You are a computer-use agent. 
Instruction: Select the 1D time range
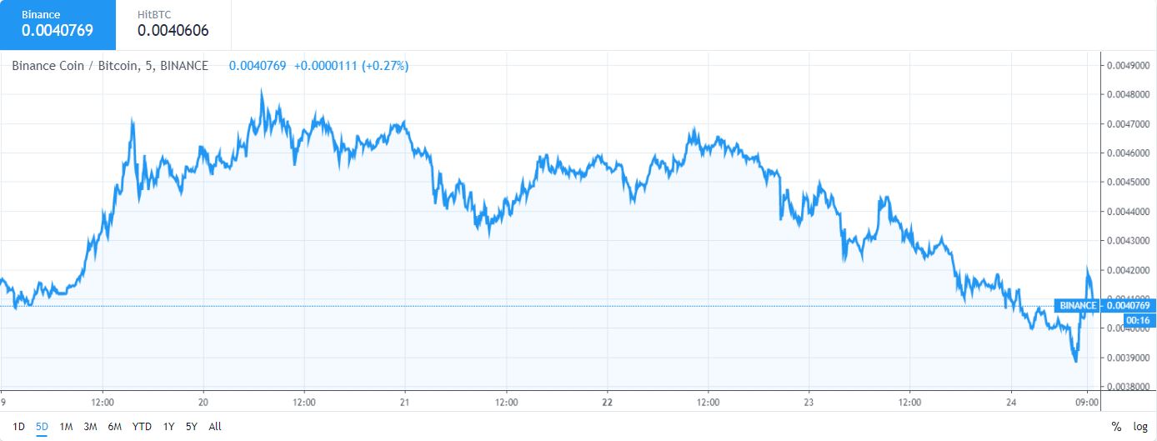(x=18, y=427)
